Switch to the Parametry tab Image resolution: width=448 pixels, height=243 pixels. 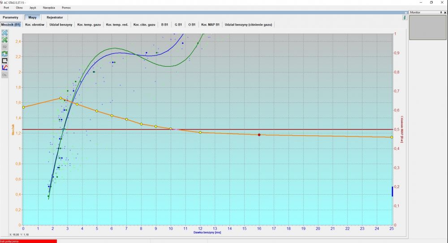pos(11,17)
